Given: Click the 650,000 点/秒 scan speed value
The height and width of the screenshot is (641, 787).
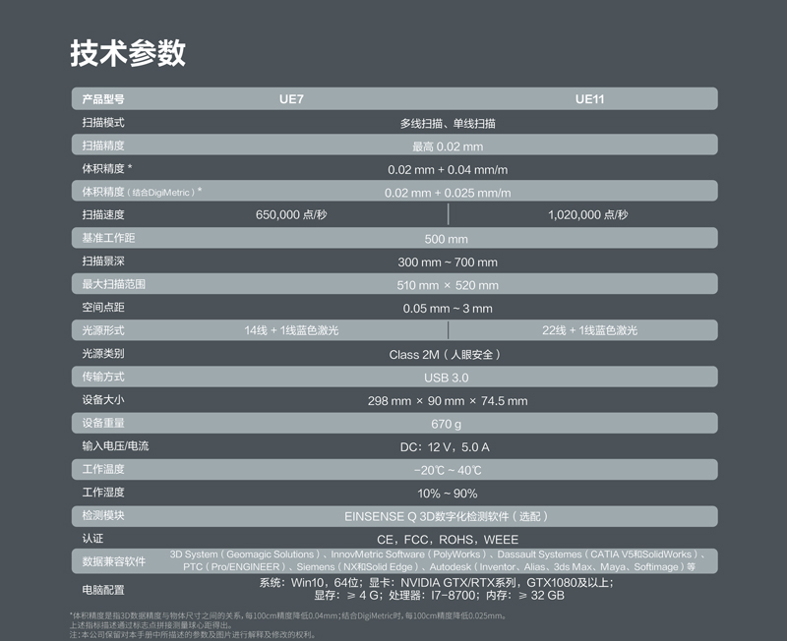Looking at the screenshot, I should (291, 215).
